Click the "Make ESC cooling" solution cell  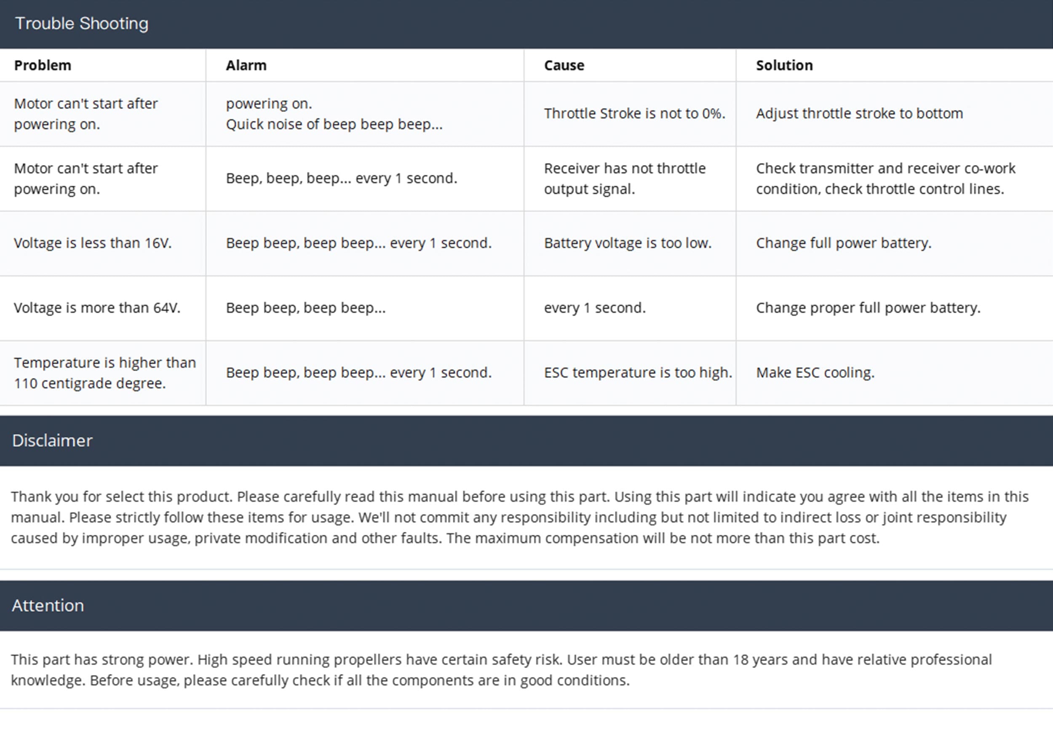pos(815,373)
